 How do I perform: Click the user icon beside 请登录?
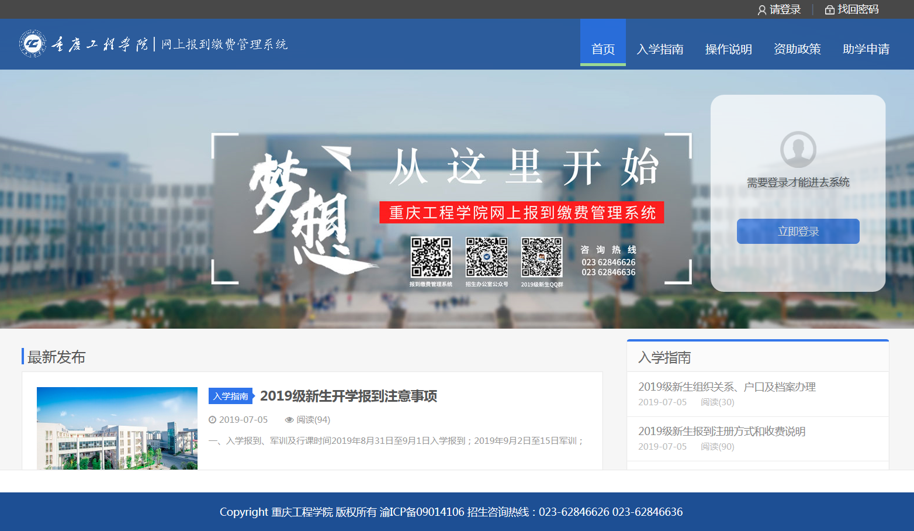click(761, 10)
